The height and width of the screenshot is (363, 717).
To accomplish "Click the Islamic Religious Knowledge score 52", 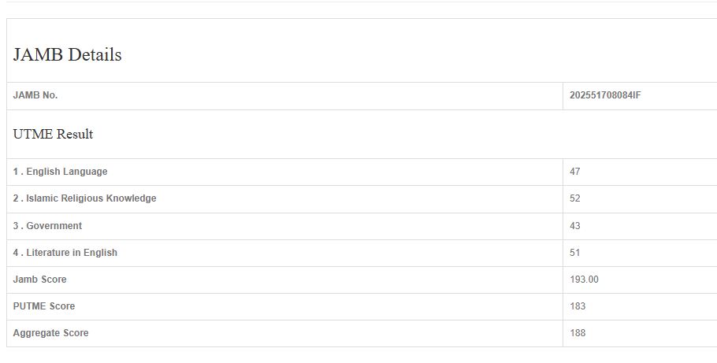I will tap(575, 198).
